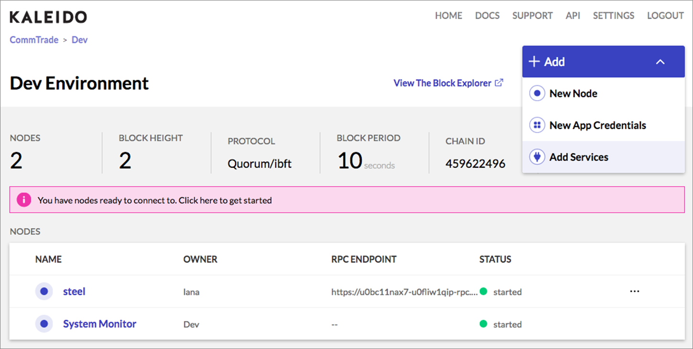Click the New App Credentials grid icon

537,126
